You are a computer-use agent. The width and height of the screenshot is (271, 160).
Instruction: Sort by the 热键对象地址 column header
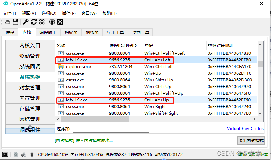click(x=232, y=46)
